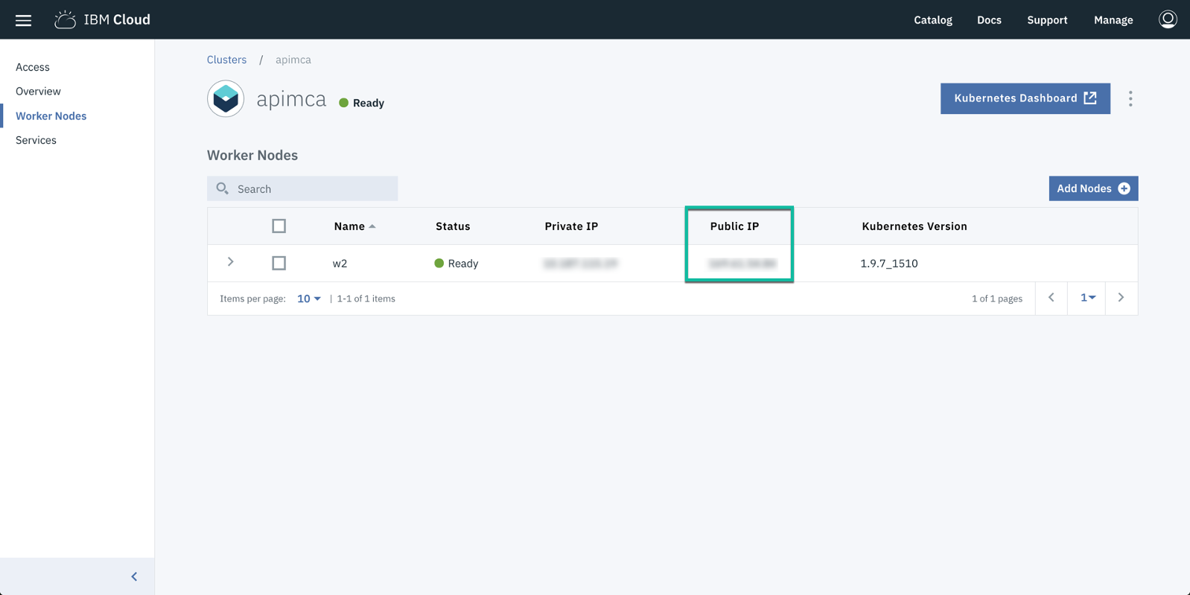Open the Catalog menu
Image resolution: width=1190 pixels, height=595 pixels.
click(933, 20)
